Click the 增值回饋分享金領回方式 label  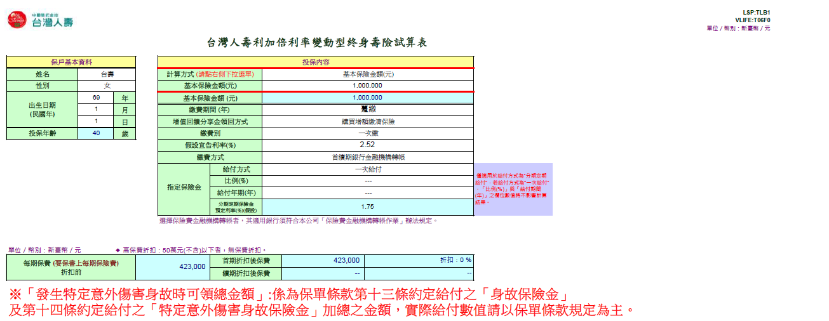210,121
